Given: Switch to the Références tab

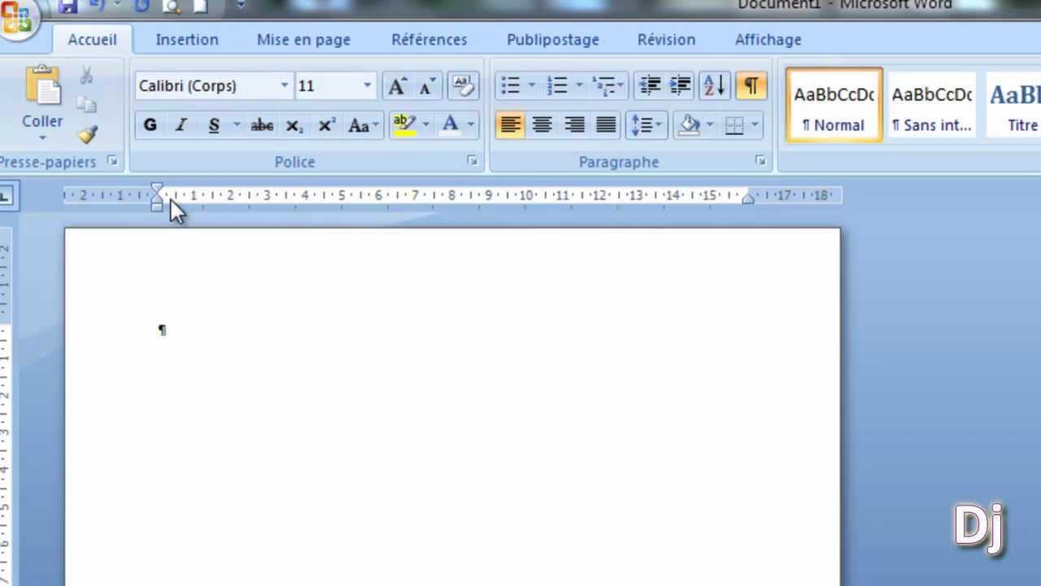Looking at the screenshot, I should [429, 39].
